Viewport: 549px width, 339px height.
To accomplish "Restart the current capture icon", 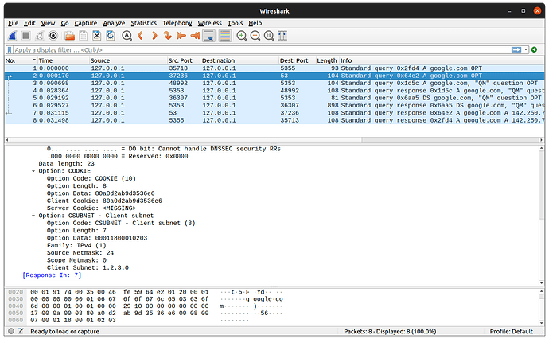I will pyautogui.click(x=40, y=36).
